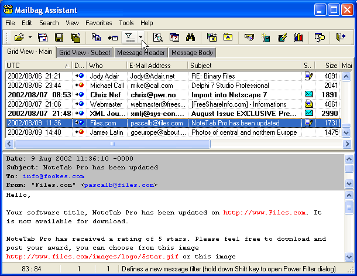The image size is (357, 276).
Task: Click the magnifier search icon in toolbar
Action: click(x=157, y=38)
